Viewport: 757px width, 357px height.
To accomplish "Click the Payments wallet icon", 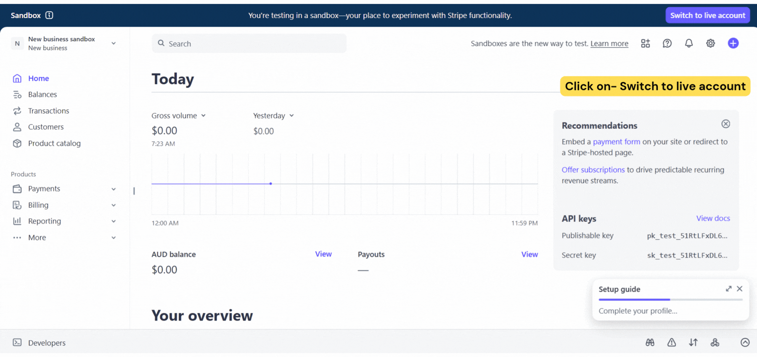I will point(17,189).
